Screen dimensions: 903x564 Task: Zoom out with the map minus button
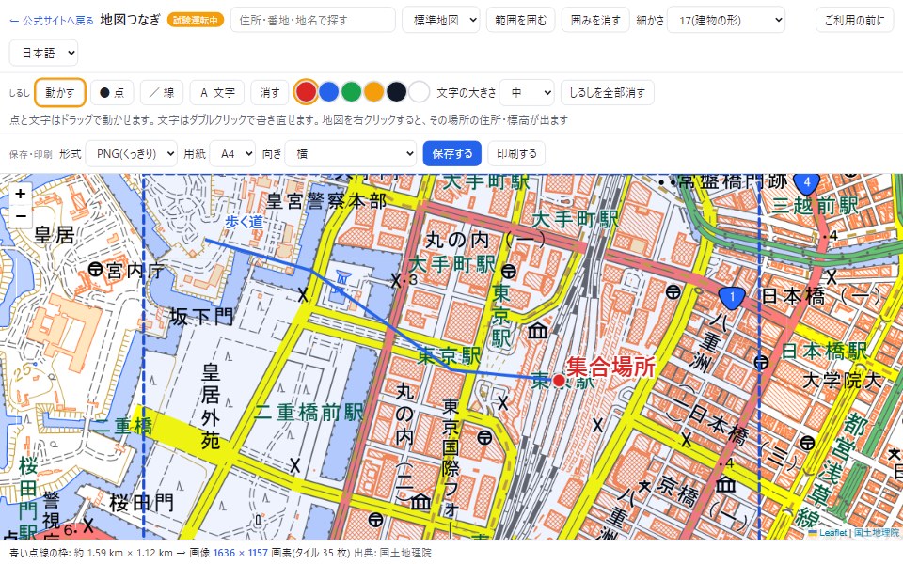click(x=21, y=216)
